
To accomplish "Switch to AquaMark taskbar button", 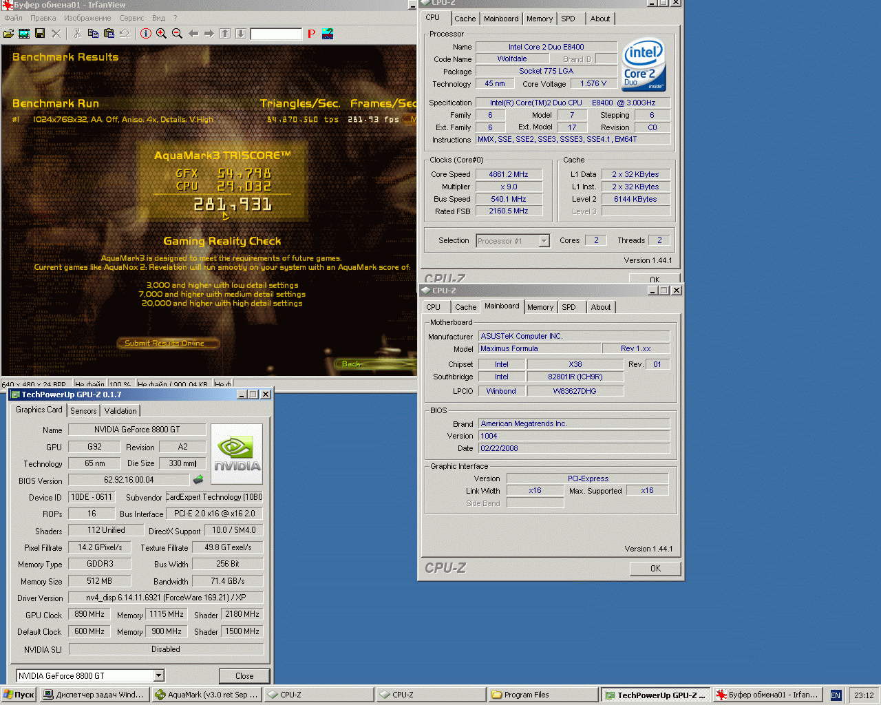I will click(207, 695).
